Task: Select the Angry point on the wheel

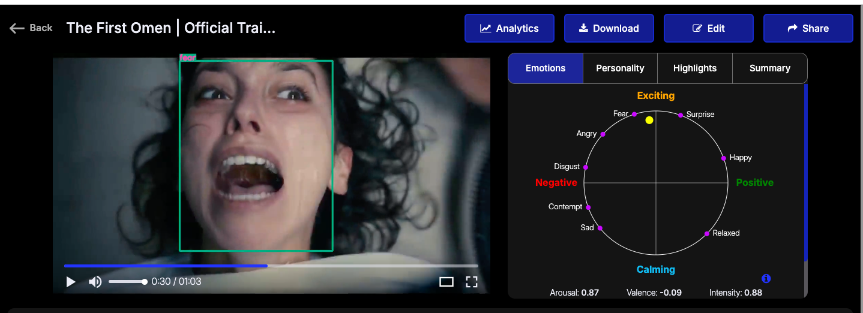Action: tap(603, 134)
